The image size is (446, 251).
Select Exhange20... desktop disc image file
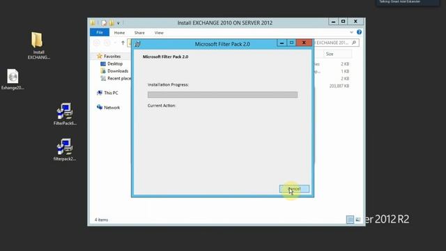pos(13,79)
